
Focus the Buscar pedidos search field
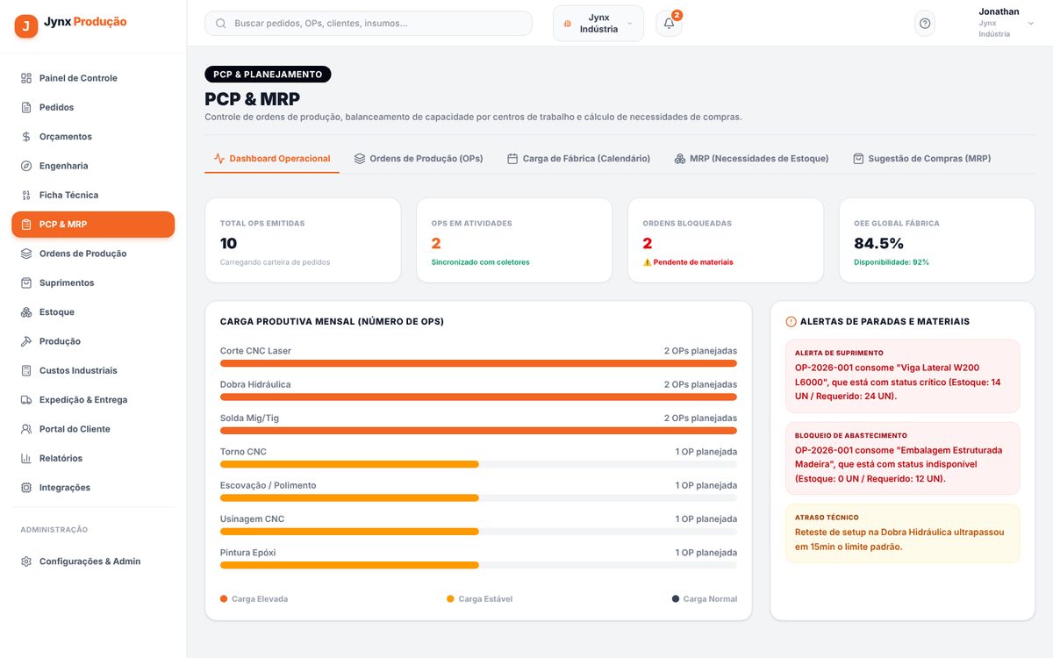tap(369, 24)
